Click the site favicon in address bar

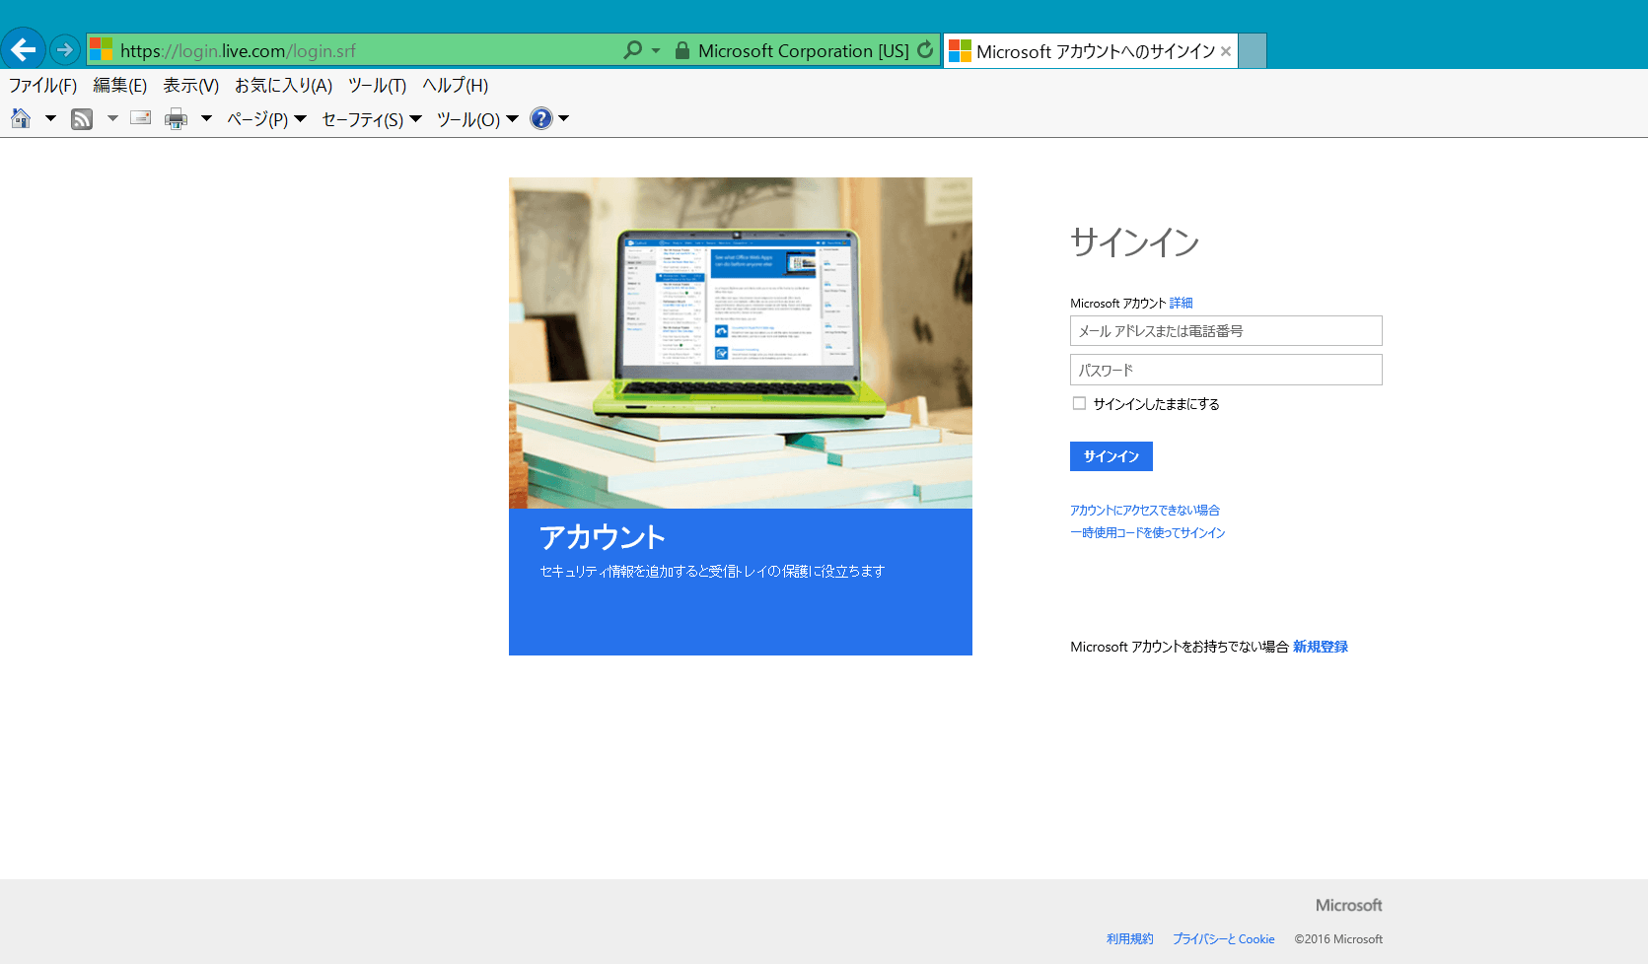[101, 49]
